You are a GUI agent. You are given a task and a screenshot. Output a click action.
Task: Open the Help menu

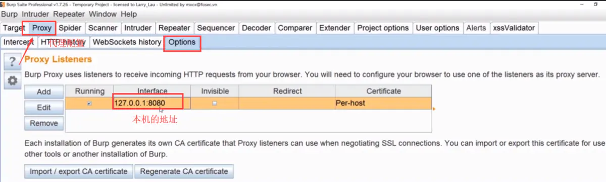click(129, 15)
